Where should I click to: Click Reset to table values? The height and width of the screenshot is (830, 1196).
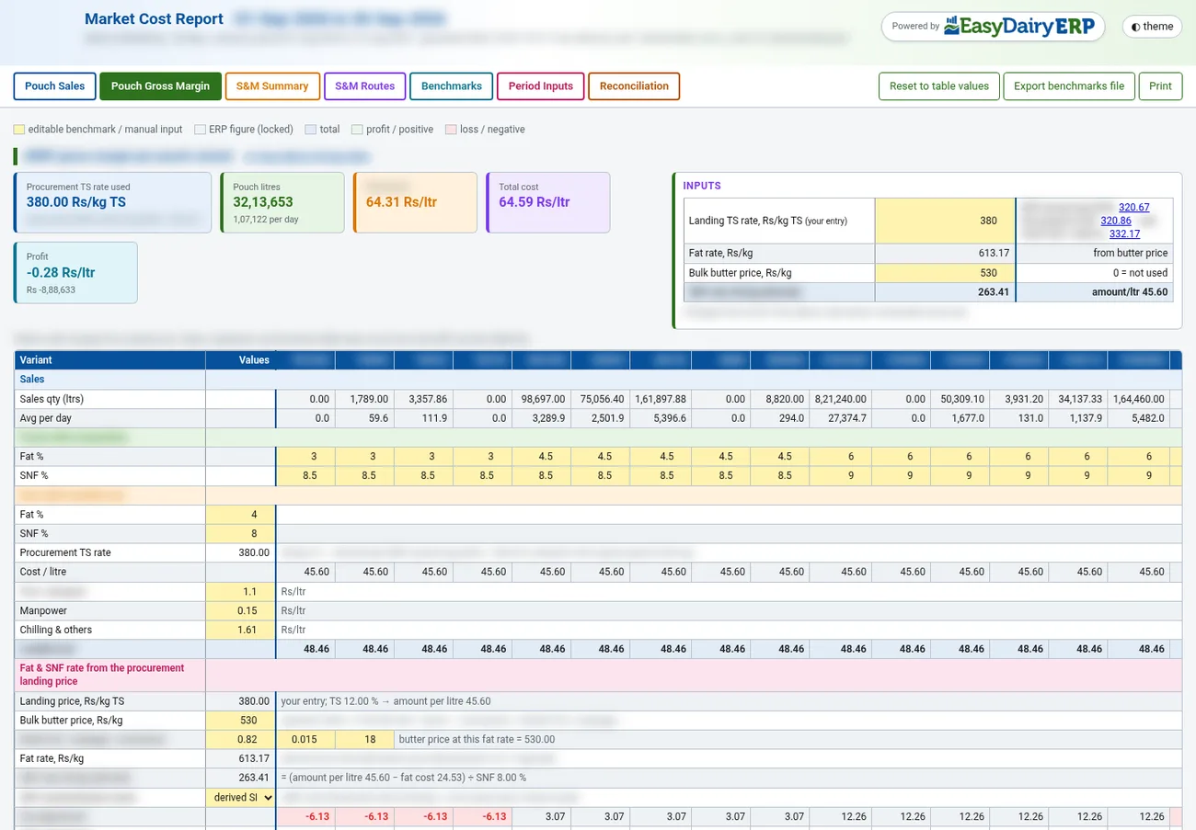[939, 86]
